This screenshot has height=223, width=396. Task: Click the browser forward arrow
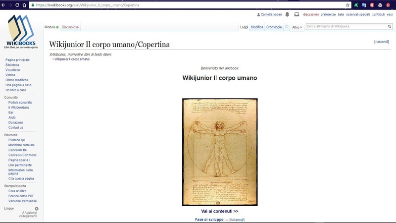tap(10, 5)
